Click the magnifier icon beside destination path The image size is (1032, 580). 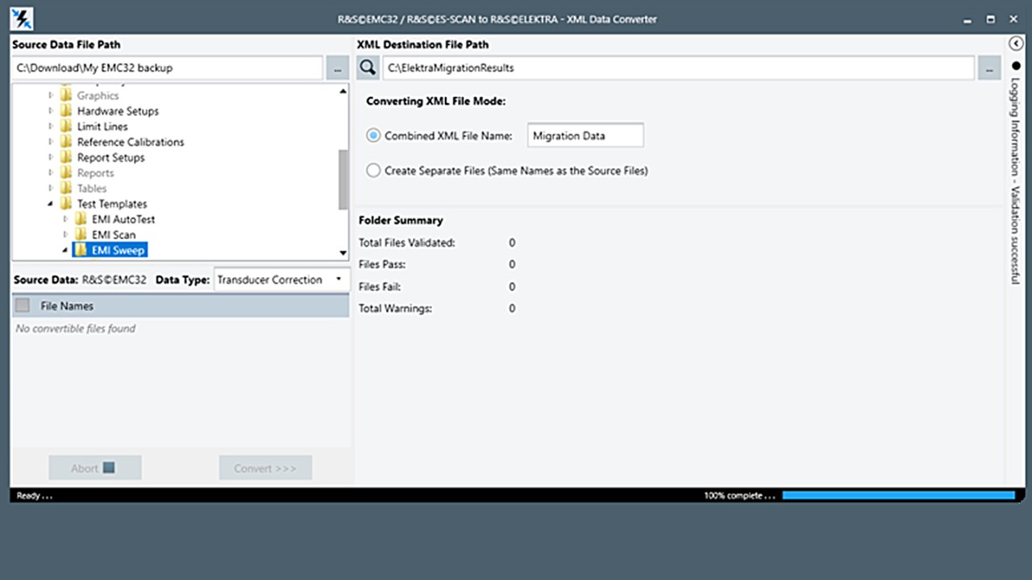368,68
